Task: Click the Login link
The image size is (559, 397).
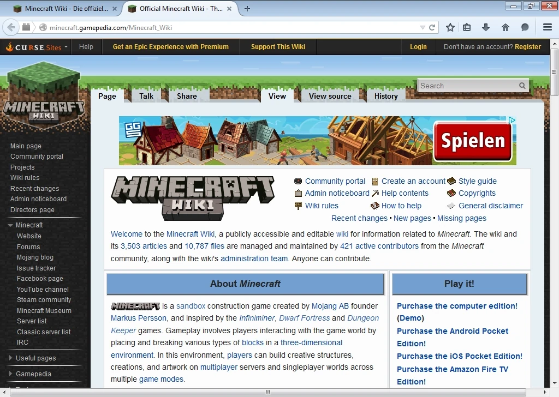Action: coord(418,47)
